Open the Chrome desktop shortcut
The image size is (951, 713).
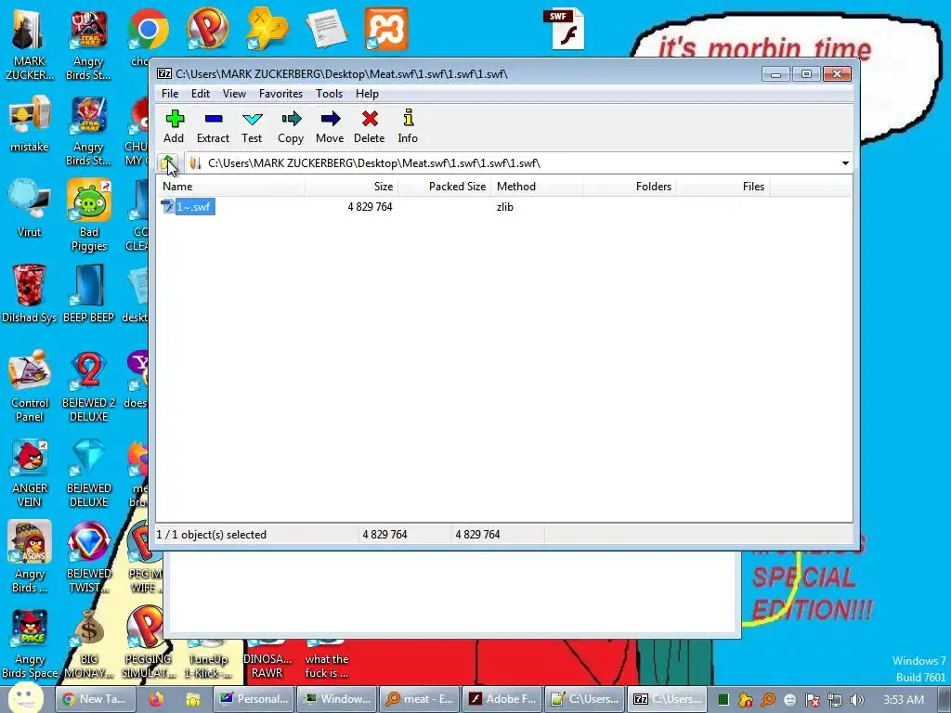(148, 36)
